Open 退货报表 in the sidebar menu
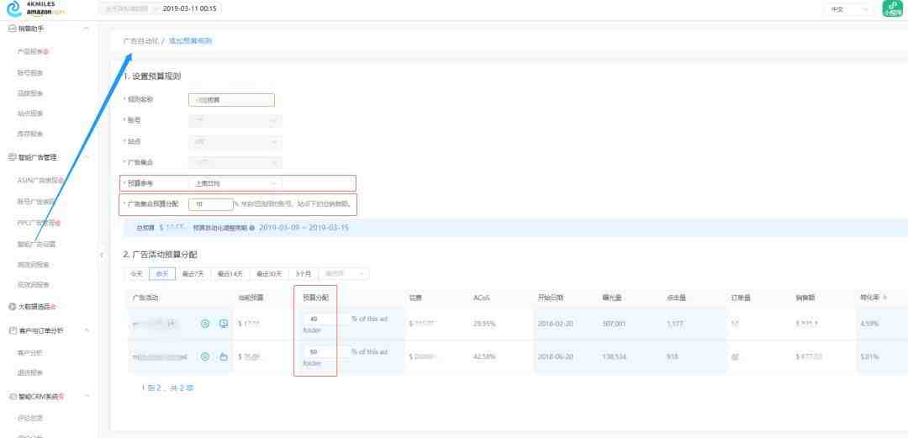908x438 pixels. tap(30, 372)
